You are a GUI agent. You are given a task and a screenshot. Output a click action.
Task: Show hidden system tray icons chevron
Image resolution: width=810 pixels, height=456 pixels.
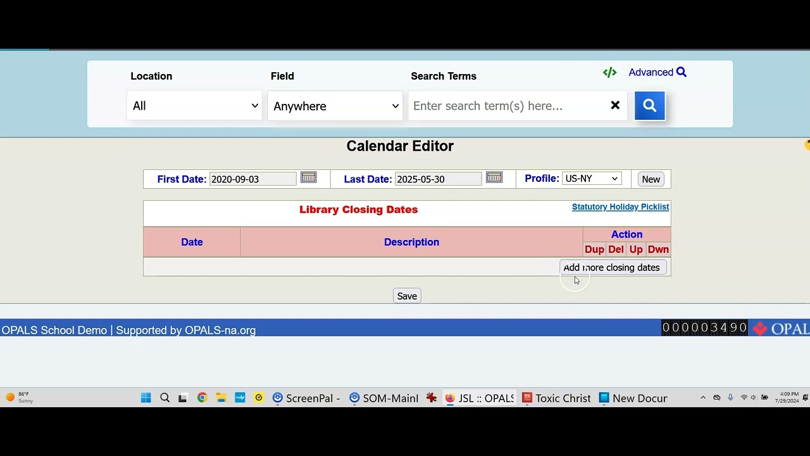(x=703, y=398)
